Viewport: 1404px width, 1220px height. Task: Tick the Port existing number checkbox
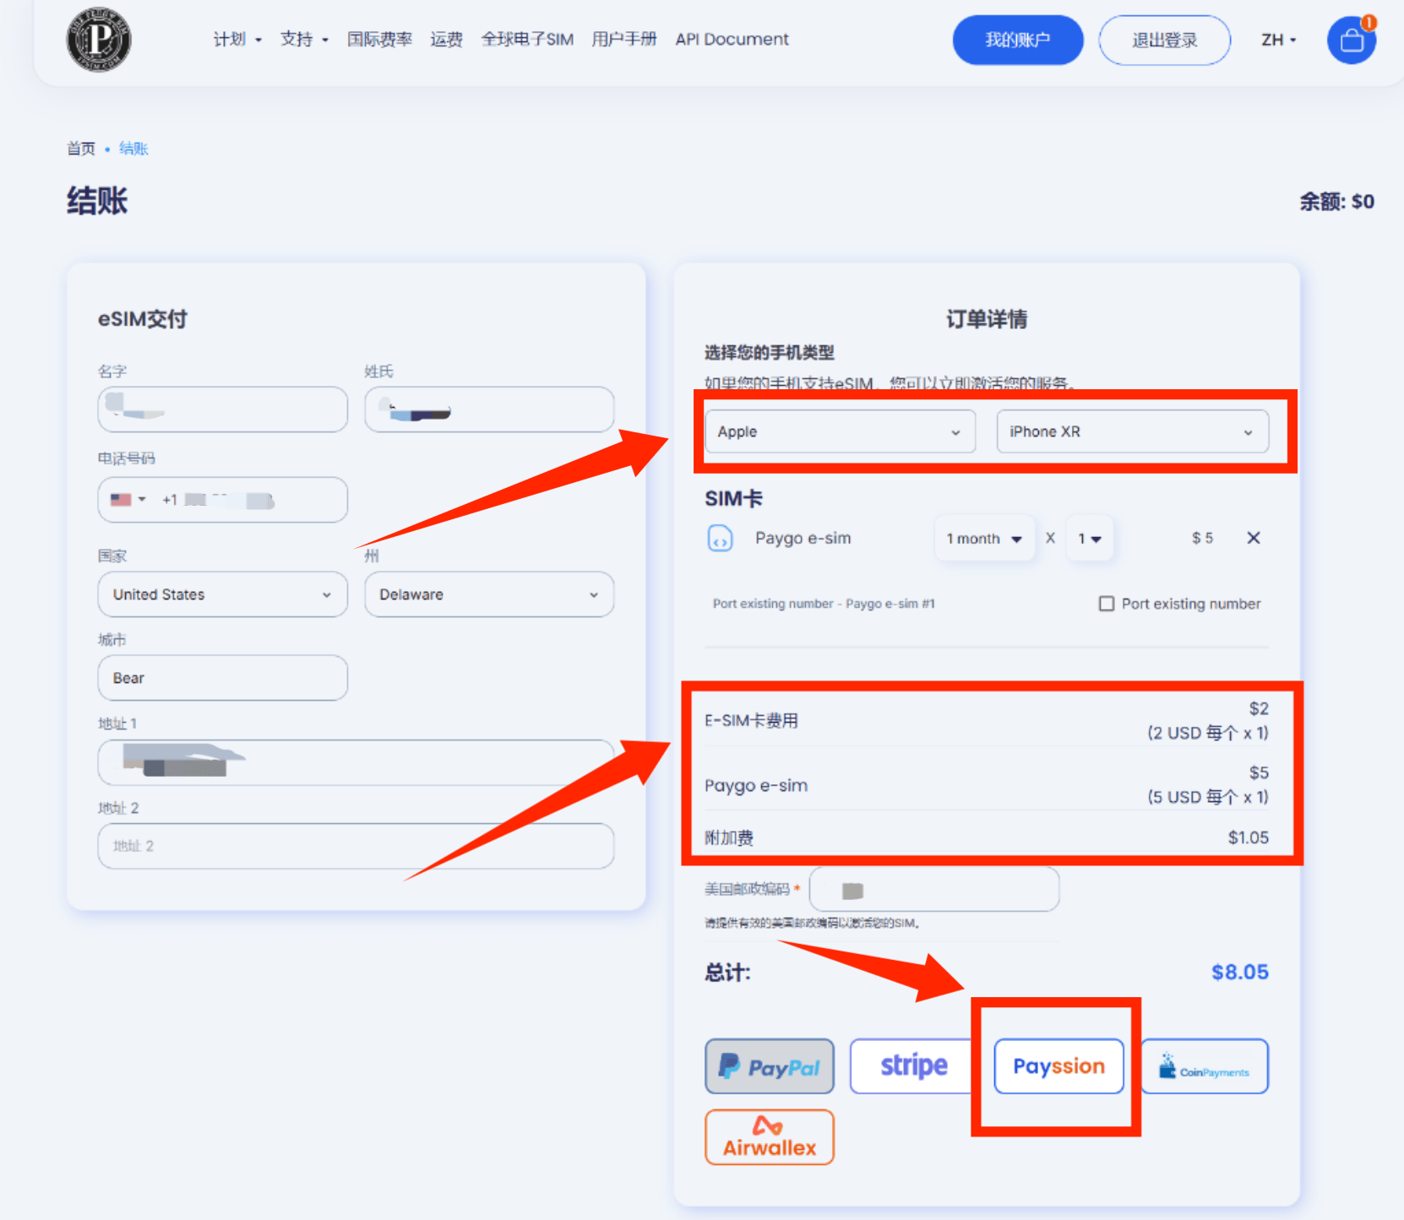1107,604
